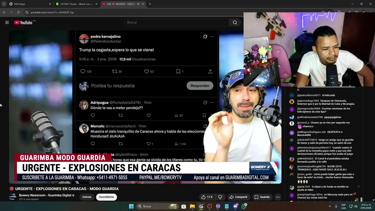View site information icon in address bar
The image size is (375, 211).
pos(27,12)
